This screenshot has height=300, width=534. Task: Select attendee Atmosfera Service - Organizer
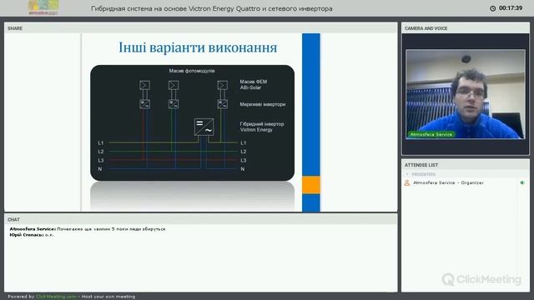(448, 183)
